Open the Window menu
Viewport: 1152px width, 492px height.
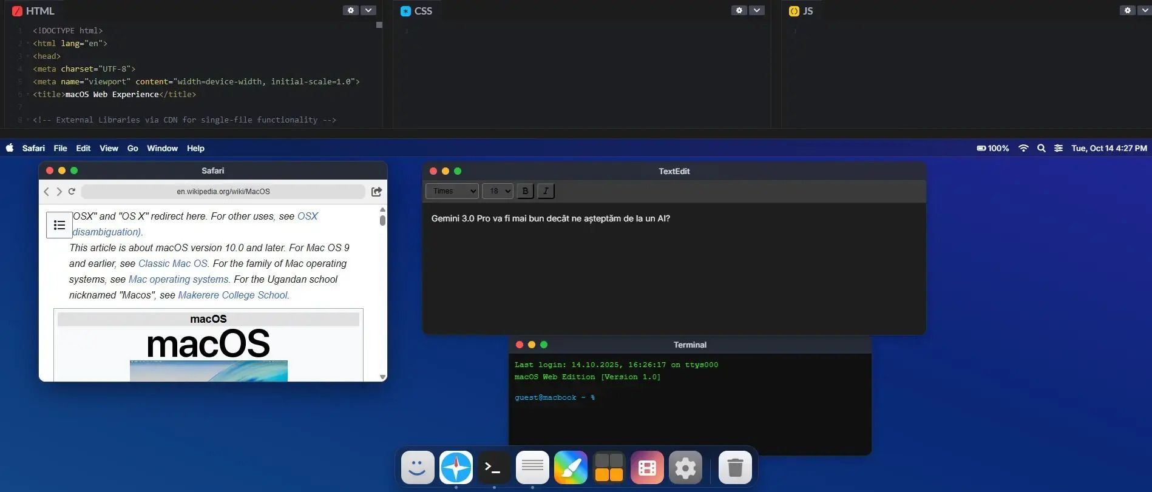(162, 148)
